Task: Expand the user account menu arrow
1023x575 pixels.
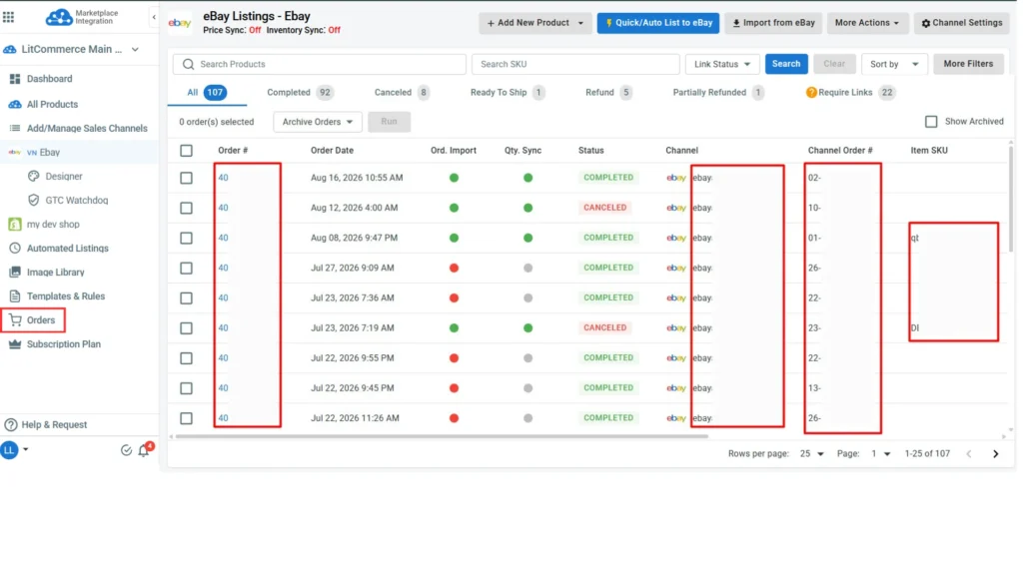Action: [x=25, y=450]
